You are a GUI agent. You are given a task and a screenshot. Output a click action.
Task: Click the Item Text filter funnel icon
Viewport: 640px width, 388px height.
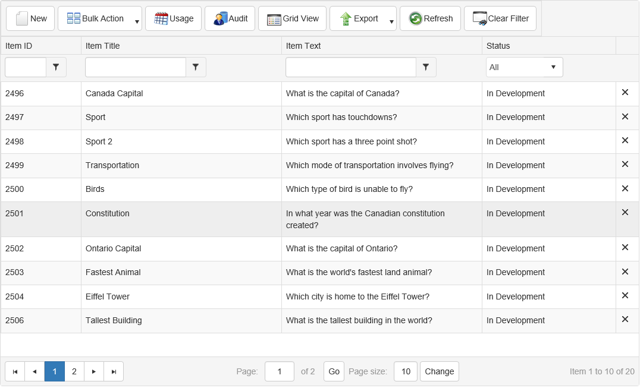[426, 68]
